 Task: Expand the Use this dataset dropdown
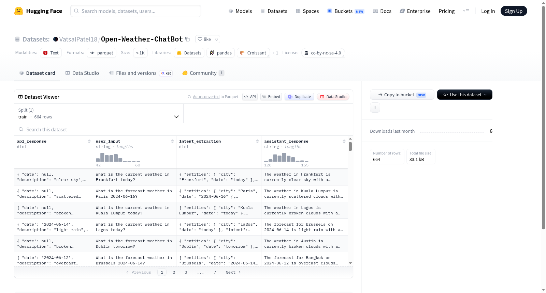pos(464,95)
